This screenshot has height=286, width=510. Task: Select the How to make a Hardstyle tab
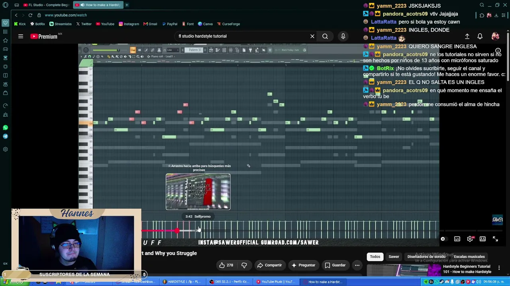99,5
